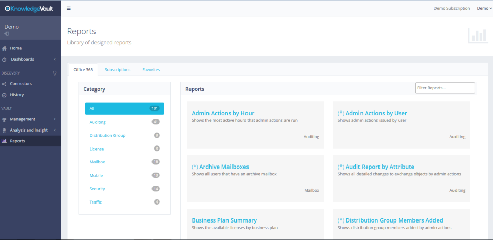
Task: Click the Home house icon
Action: 4,48
